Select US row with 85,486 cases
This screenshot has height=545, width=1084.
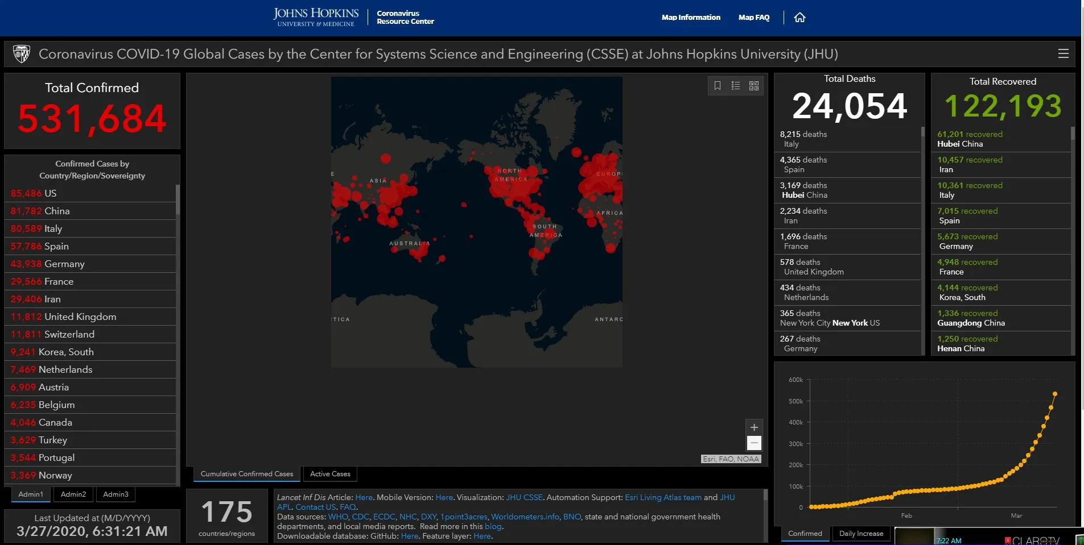coord(90,193)
